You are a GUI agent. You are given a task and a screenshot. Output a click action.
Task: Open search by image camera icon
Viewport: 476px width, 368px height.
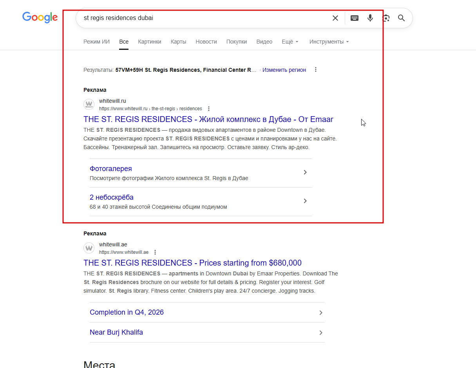pos(386,18)
